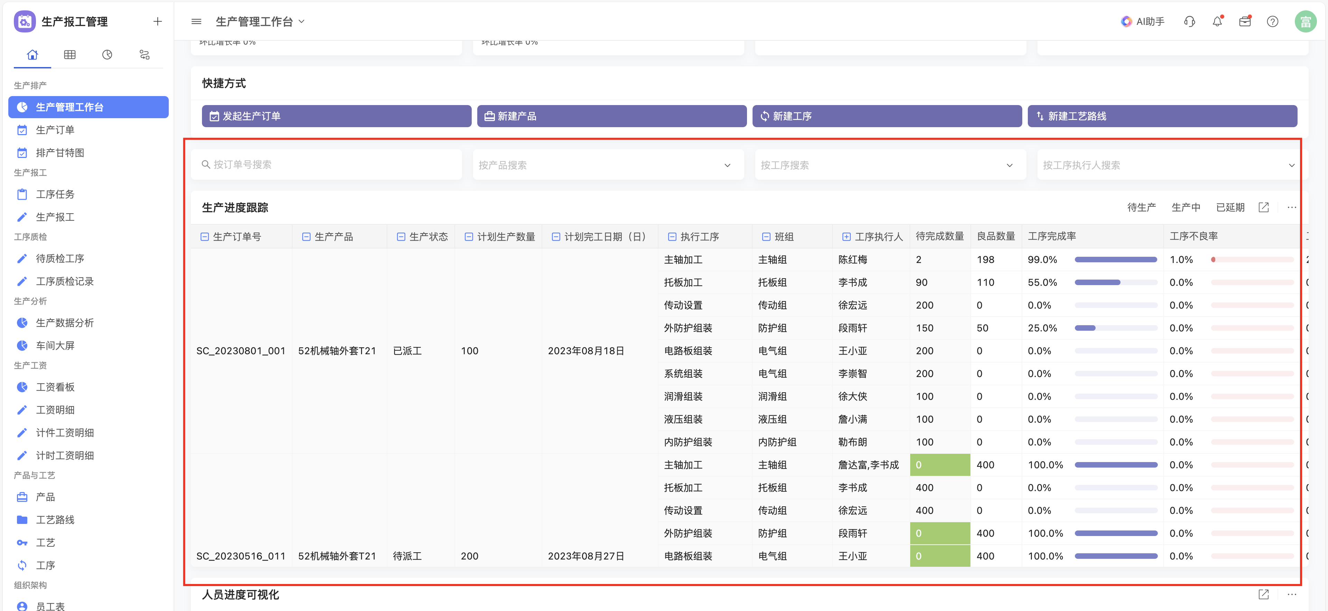Click order cell SC_20230516_011

click(x=241, y=556)
